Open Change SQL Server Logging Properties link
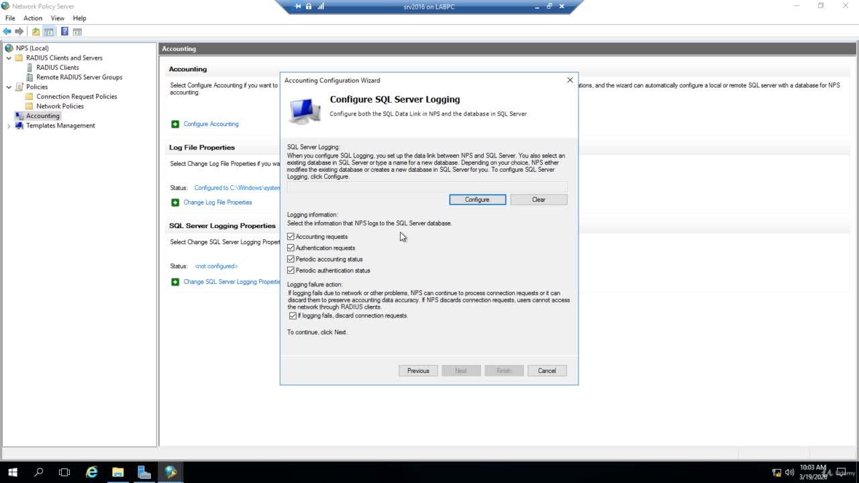This screenshot has width=859, height=483. coord(232,282)
